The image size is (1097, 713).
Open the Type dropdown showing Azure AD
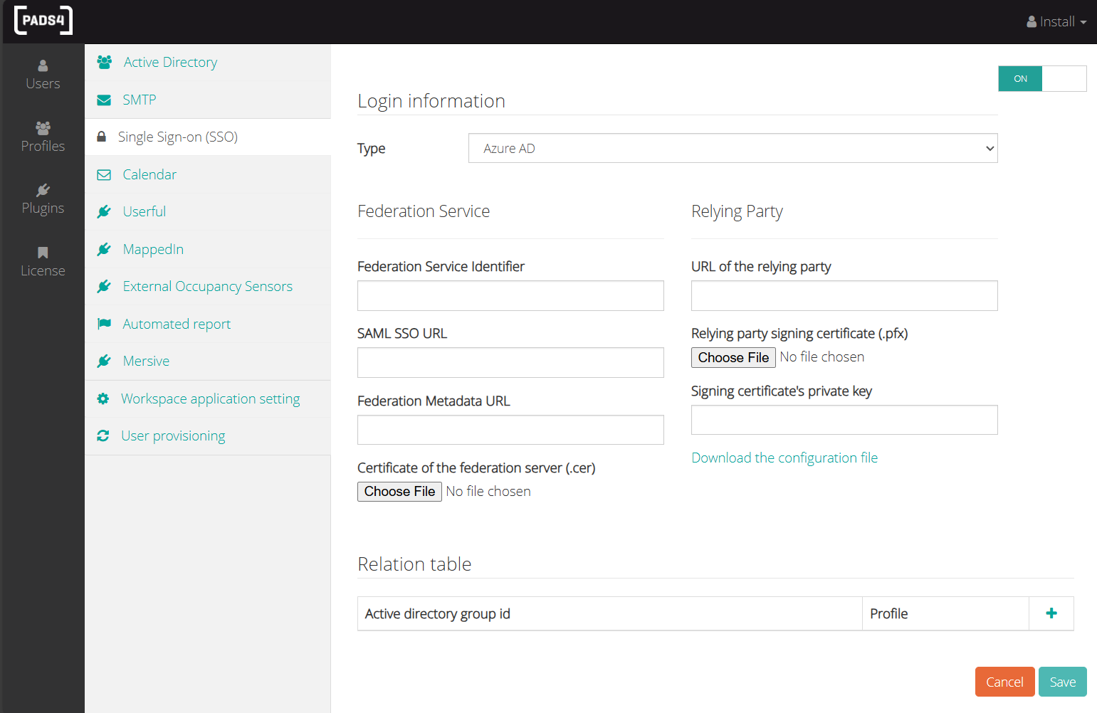(733, 148)
